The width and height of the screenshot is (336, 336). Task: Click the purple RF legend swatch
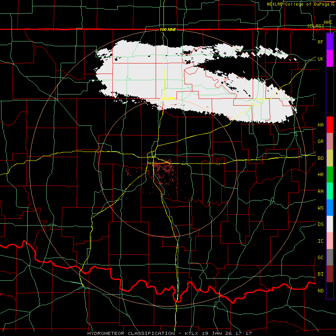[x=330, y=42]
